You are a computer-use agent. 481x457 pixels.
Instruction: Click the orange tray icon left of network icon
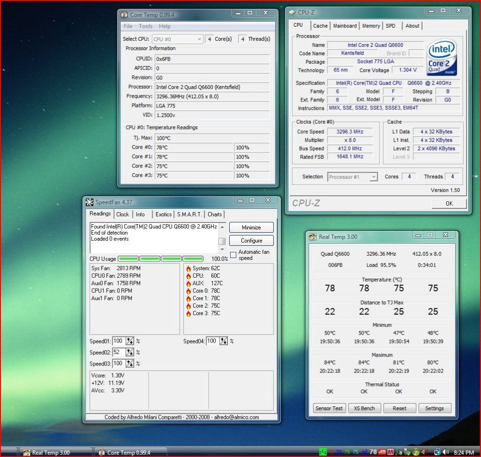(x=424, y=452)
